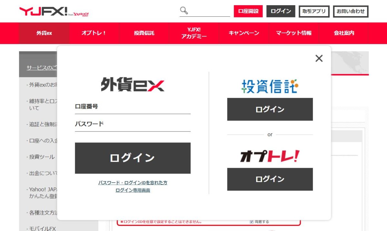
Task: Click the 投資信託 logo in the modal
Action: pyautogui.click(x=270, y=85)
